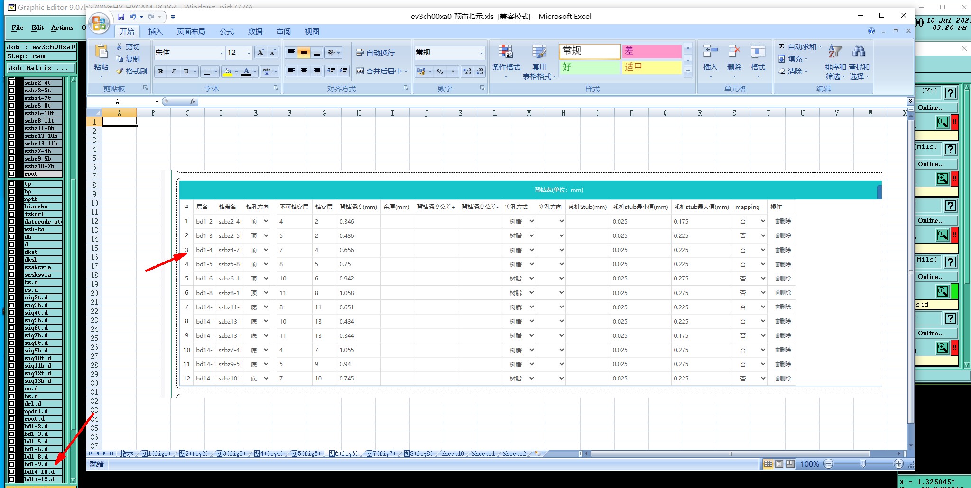Viewport: 971px width, 488px height.
Task: Open the number format dropdown (常规)
Action: pyautogui.click(x=481, y=53)
